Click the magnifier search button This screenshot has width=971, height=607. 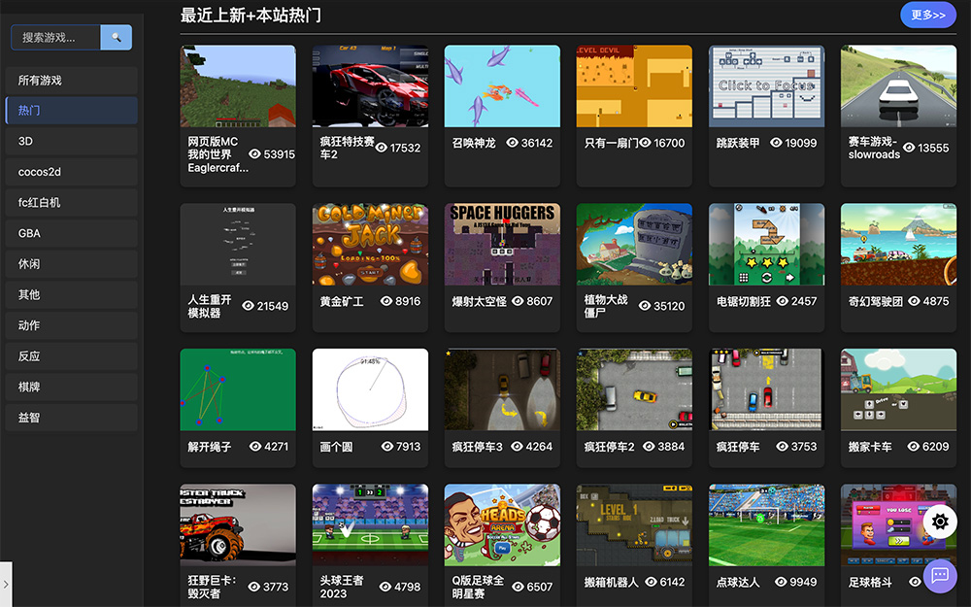[x=117, y=37]
